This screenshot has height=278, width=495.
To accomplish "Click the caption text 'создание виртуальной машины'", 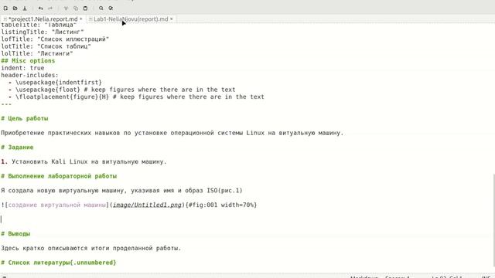I will pos(56,205).
